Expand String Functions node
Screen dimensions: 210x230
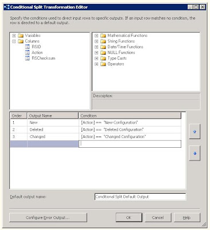pos(96,41)
